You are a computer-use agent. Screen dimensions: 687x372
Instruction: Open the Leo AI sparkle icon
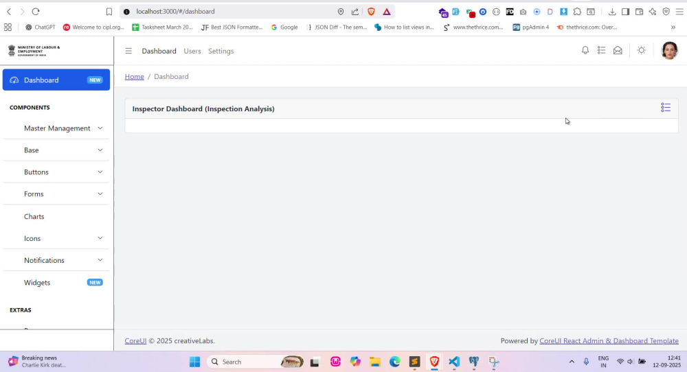pyautogui.click(x=653, y=12)
